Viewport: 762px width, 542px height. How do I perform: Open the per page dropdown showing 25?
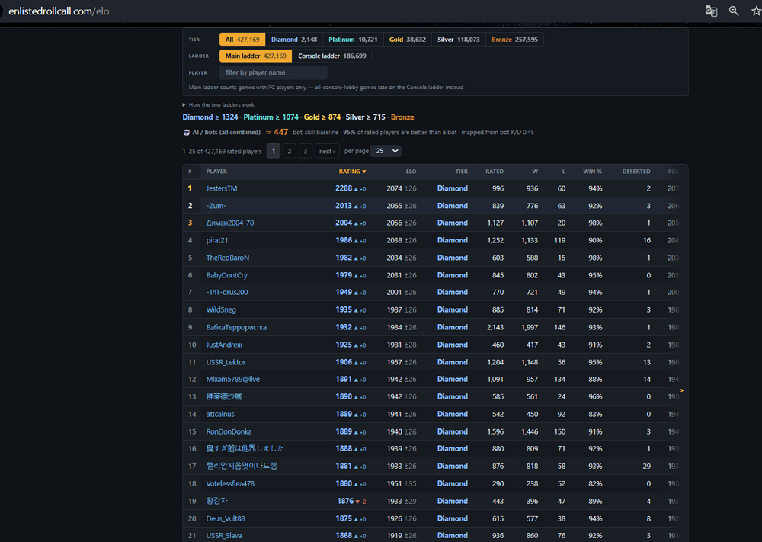[x=386, y=151]
